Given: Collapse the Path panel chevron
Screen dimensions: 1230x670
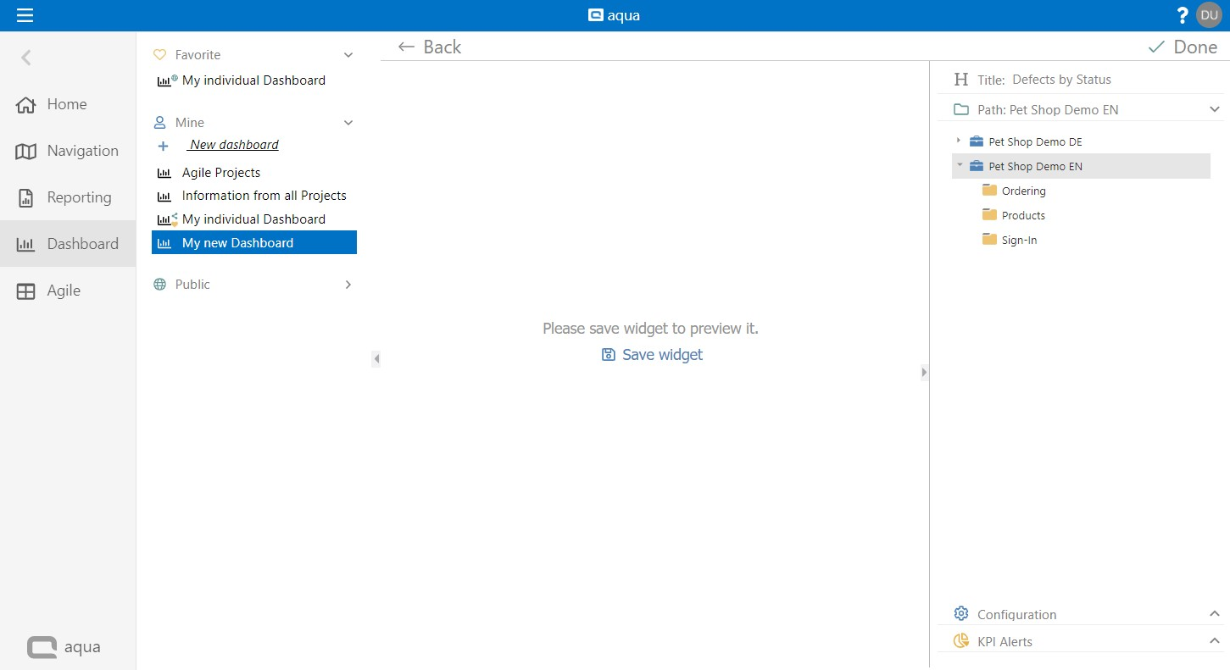Looking at the screenshot, I should click(1214, 109).
